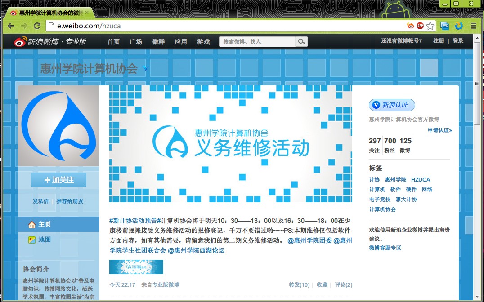The image size is (484, 302).
Task: Click the blue-orange sync extension icon
Action: (459, 26)
